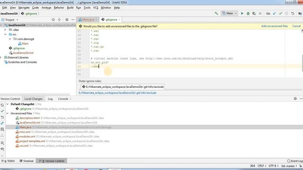
Task: Open the Terminal tool window
Action: pyautogui.click(x=27, y=161)
